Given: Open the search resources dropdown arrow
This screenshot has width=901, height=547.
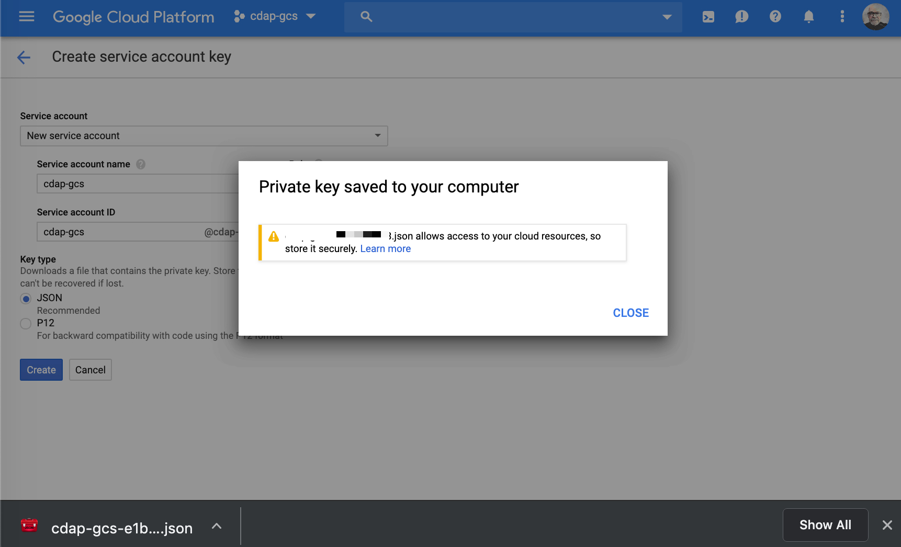Looking at the screenshot, I should tap(667, 17).
